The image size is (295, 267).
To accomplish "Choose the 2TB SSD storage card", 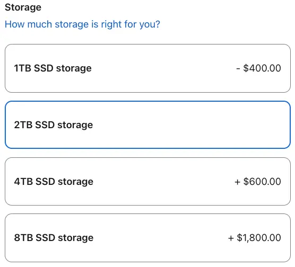I will (x=147, y=125).
